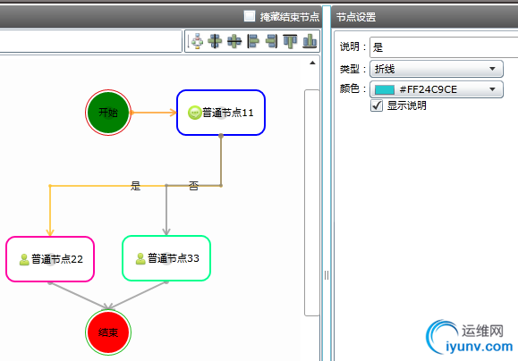This screenshot has width=518, height=361.
Task: Click the canvas scrollbar up arrow
Action: (312, 63)
